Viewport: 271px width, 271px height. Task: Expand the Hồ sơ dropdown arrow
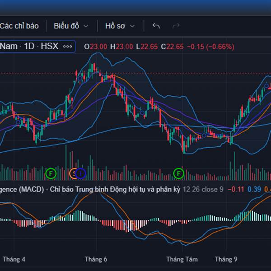132,26
